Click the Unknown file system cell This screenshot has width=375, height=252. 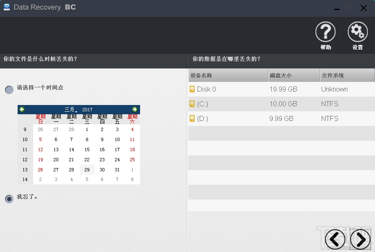(334, 89)
